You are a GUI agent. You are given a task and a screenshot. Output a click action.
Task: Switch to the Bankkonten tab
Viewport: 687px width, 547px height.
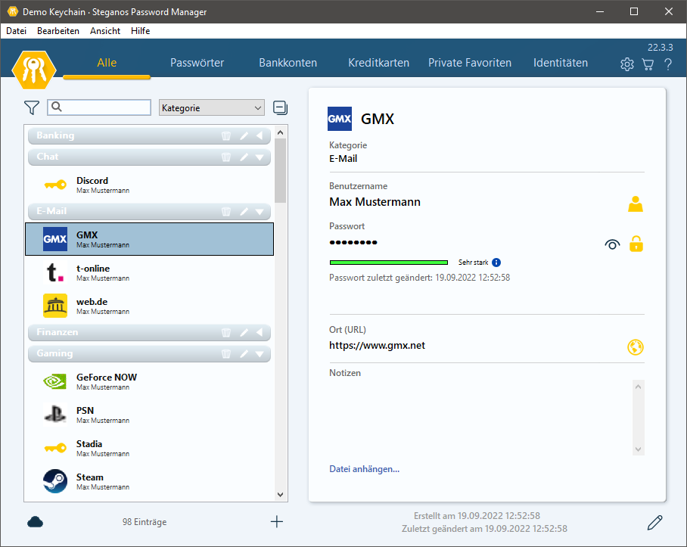click(x=288, y=63)
